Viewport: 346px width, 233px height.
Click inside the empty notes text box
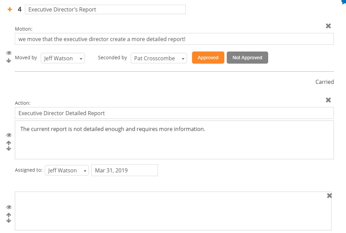[173, 211]
